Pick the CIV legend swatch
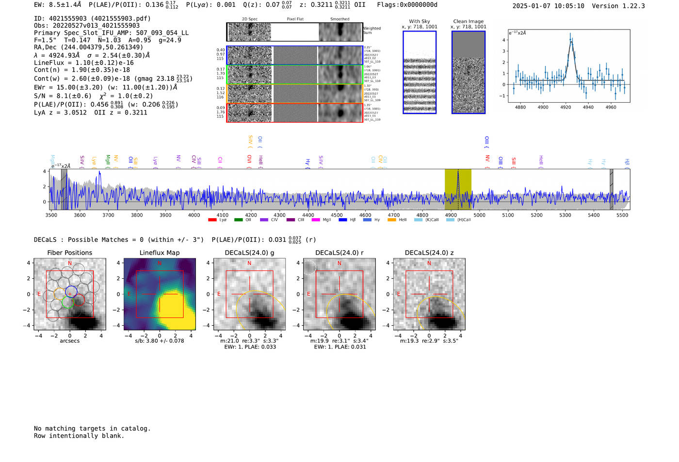 coord(264,220)
